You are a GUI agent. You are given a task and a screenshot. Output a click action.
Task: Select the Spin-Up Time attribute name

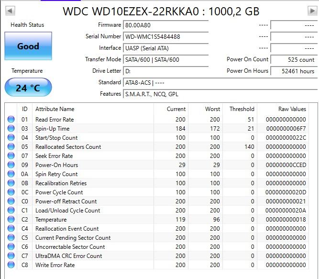[x=53, y=129]
